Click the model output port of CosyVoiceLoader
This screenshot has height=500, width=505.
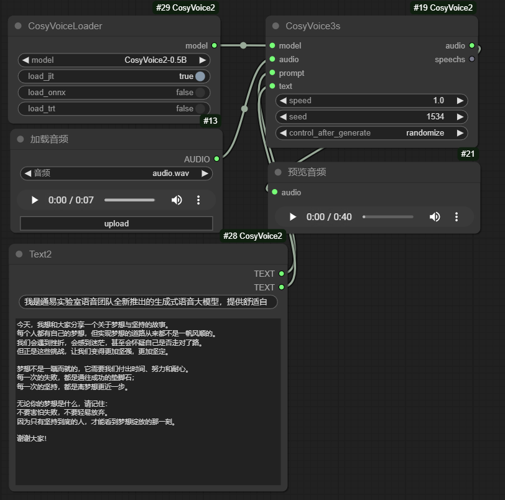coord(214,45)
